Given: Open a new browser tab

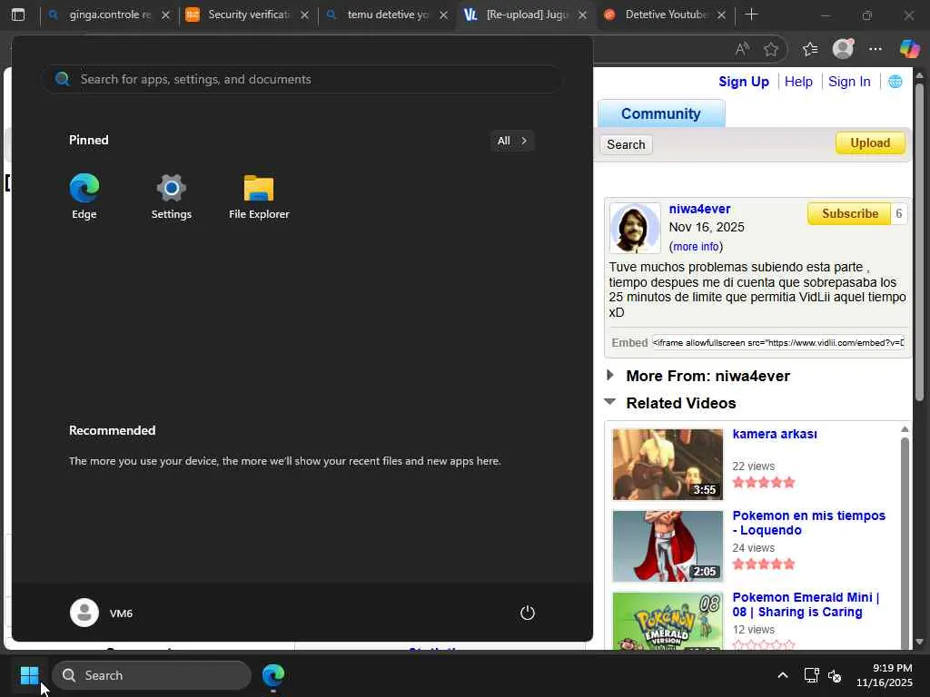Looking at the screenshot, I should click(751, 15).
